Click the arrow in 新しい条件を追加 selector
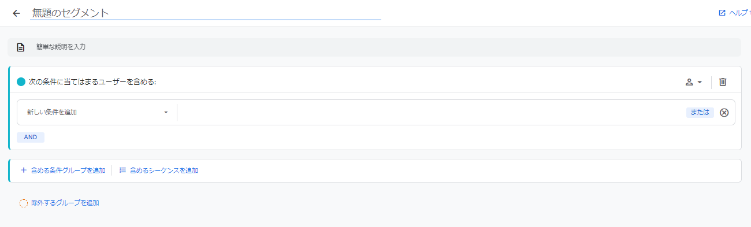 pyautogui.click(x=166, y=113)
